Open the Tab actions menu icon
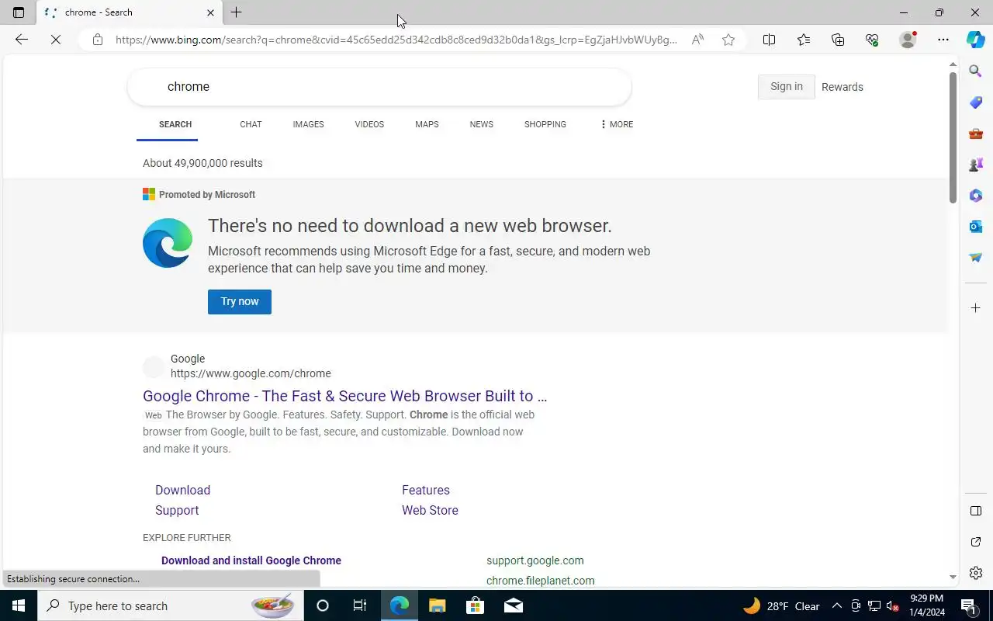 click(19, 12)
